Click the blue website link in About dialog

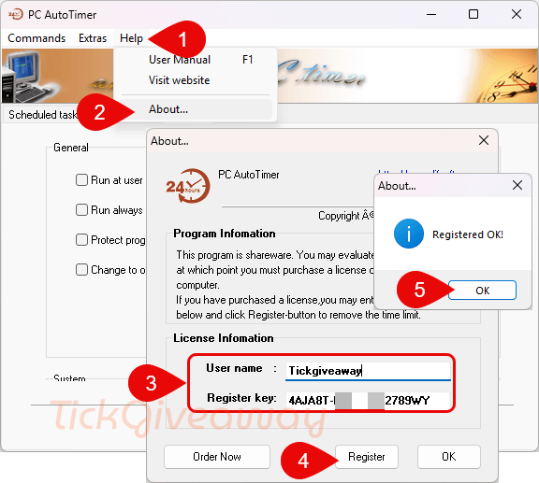pos(415,171)
